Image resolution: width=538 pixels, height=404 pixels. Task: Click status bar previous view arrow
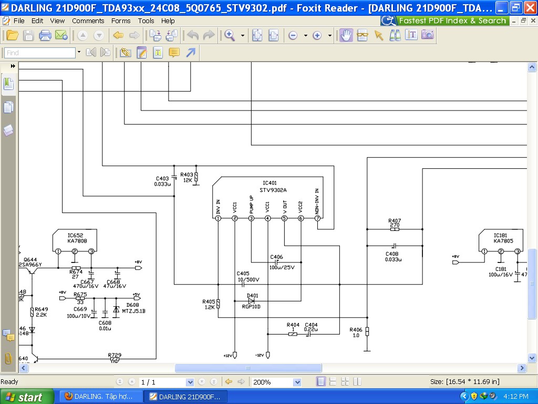pos(229,382)
